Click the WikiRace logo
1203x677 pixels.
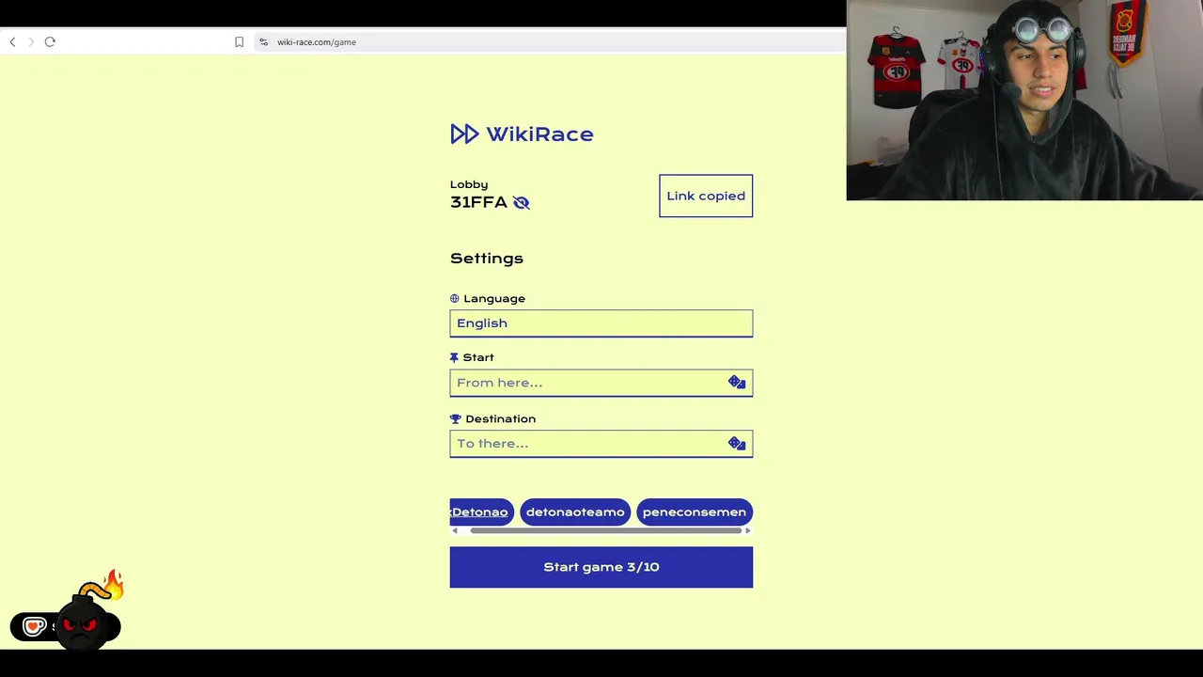pyautogui.click(x=522, y=134)
